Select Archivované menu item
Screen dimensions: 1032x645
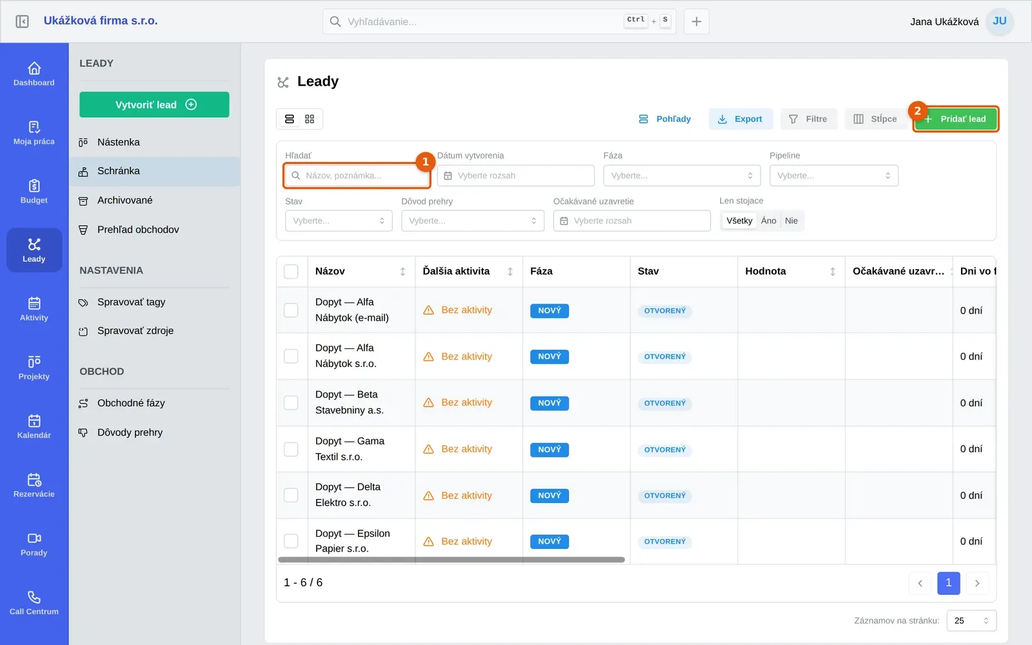[155, 201]
